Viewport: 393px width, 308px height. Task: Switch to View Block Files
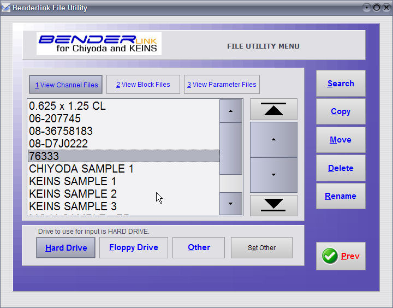coord(143,85)
